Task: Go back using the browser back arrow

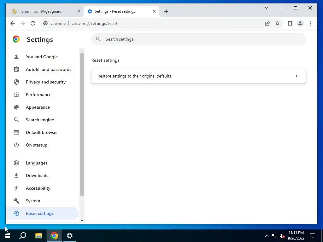Action: 13,23
